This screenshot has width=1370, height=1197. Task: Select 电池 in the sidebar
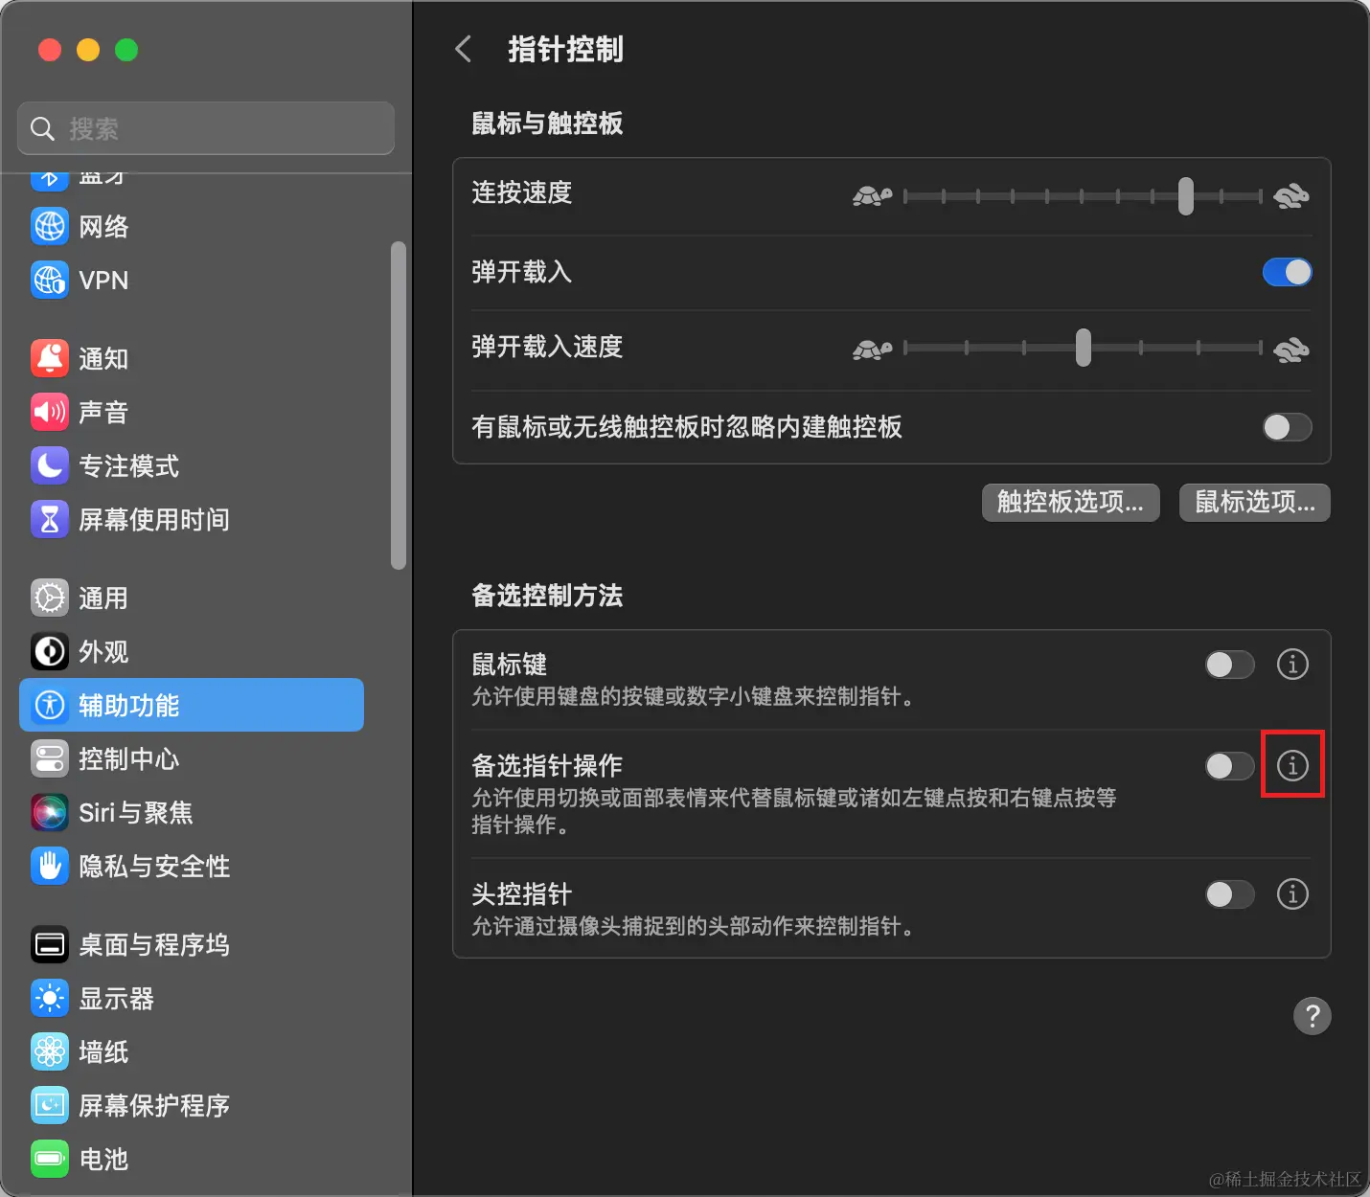click(x=192, y=1160)
